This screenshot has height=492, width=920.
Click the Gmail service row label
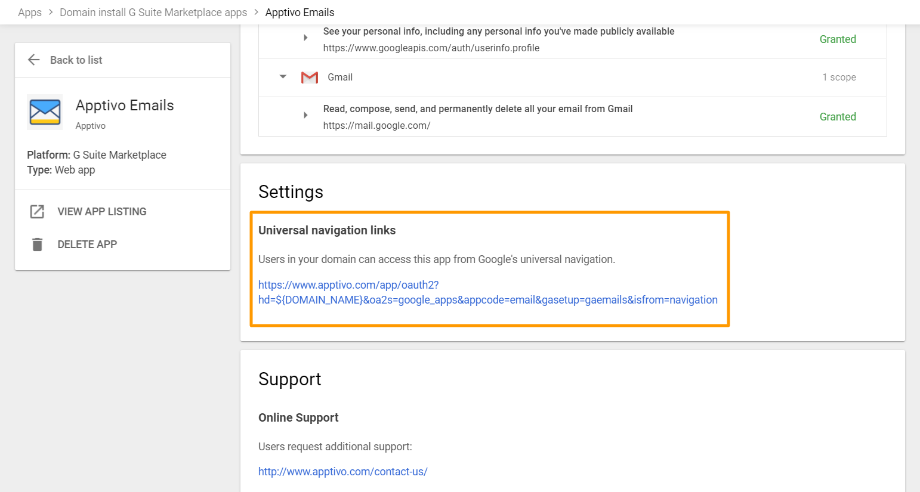point(340,78)
